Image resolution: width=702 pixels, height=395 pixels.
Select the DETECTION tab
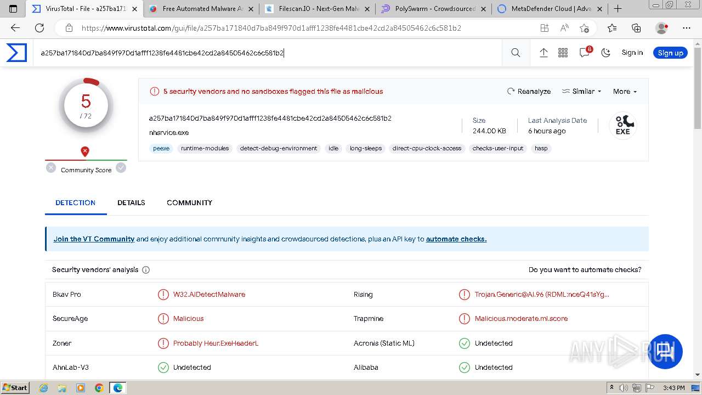[75, 202]
